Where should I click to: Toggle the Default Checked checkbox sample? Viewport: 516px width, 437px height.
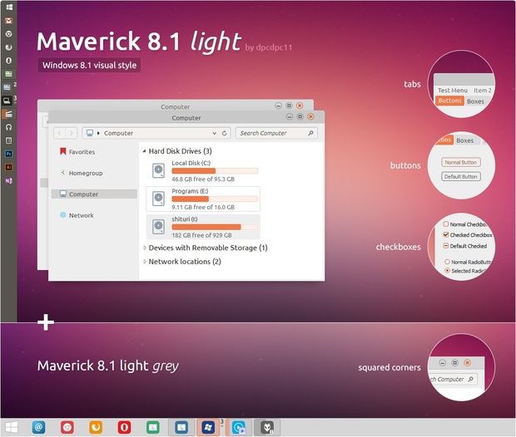pyautogui.click(x=446, y=245)
